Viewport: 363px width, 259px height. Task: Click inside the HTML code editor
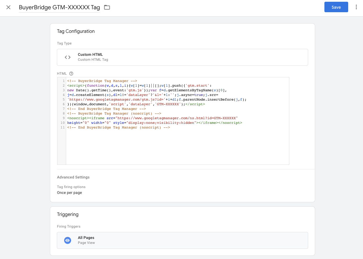177,121
